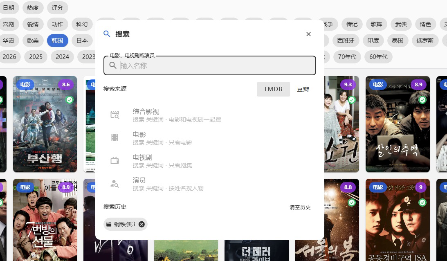Filter by 70年代 decade
The image size is (447, 261).
347,57
